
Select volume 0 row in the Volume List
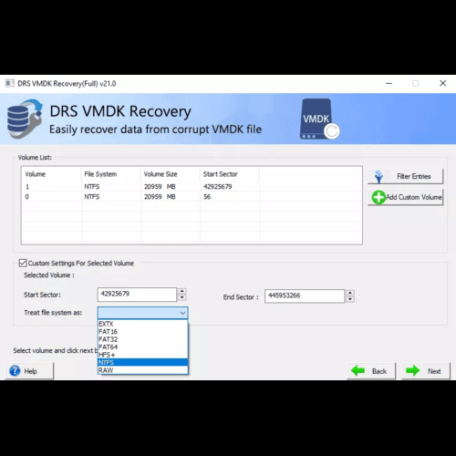[192, 197]
